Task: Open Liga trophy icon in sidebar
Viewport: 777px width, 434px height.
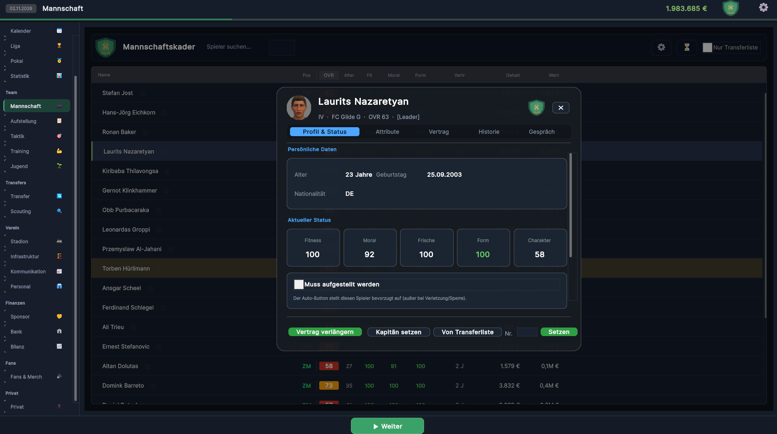Action: (59, 46)
